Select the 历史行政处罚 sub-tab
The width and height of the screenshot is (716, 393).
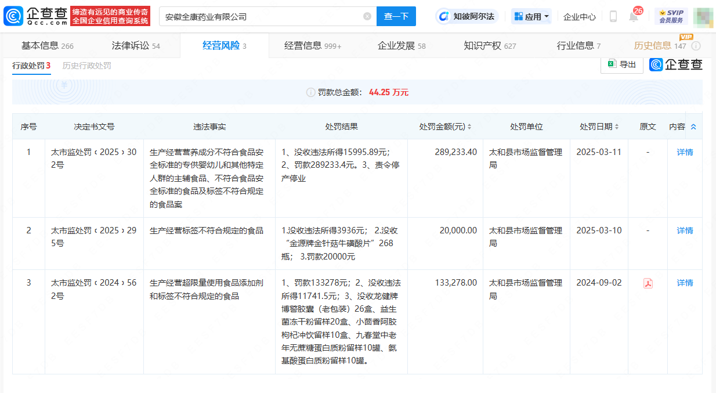click(86, 66)
